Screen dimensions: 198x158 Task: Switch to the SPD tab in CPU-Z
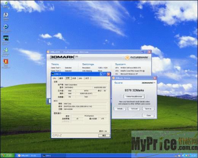point(80,78)
